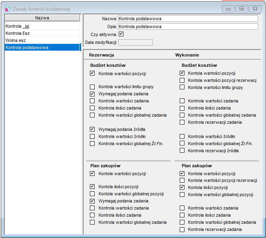Screen dimensions: 266x238
Task: Minimize the Zasady kontroli budżetowej window
Action: [x=228, y=9]
